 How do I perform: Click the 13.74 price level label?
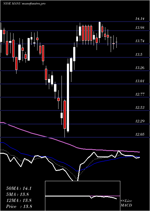click(x=140, y=41)
